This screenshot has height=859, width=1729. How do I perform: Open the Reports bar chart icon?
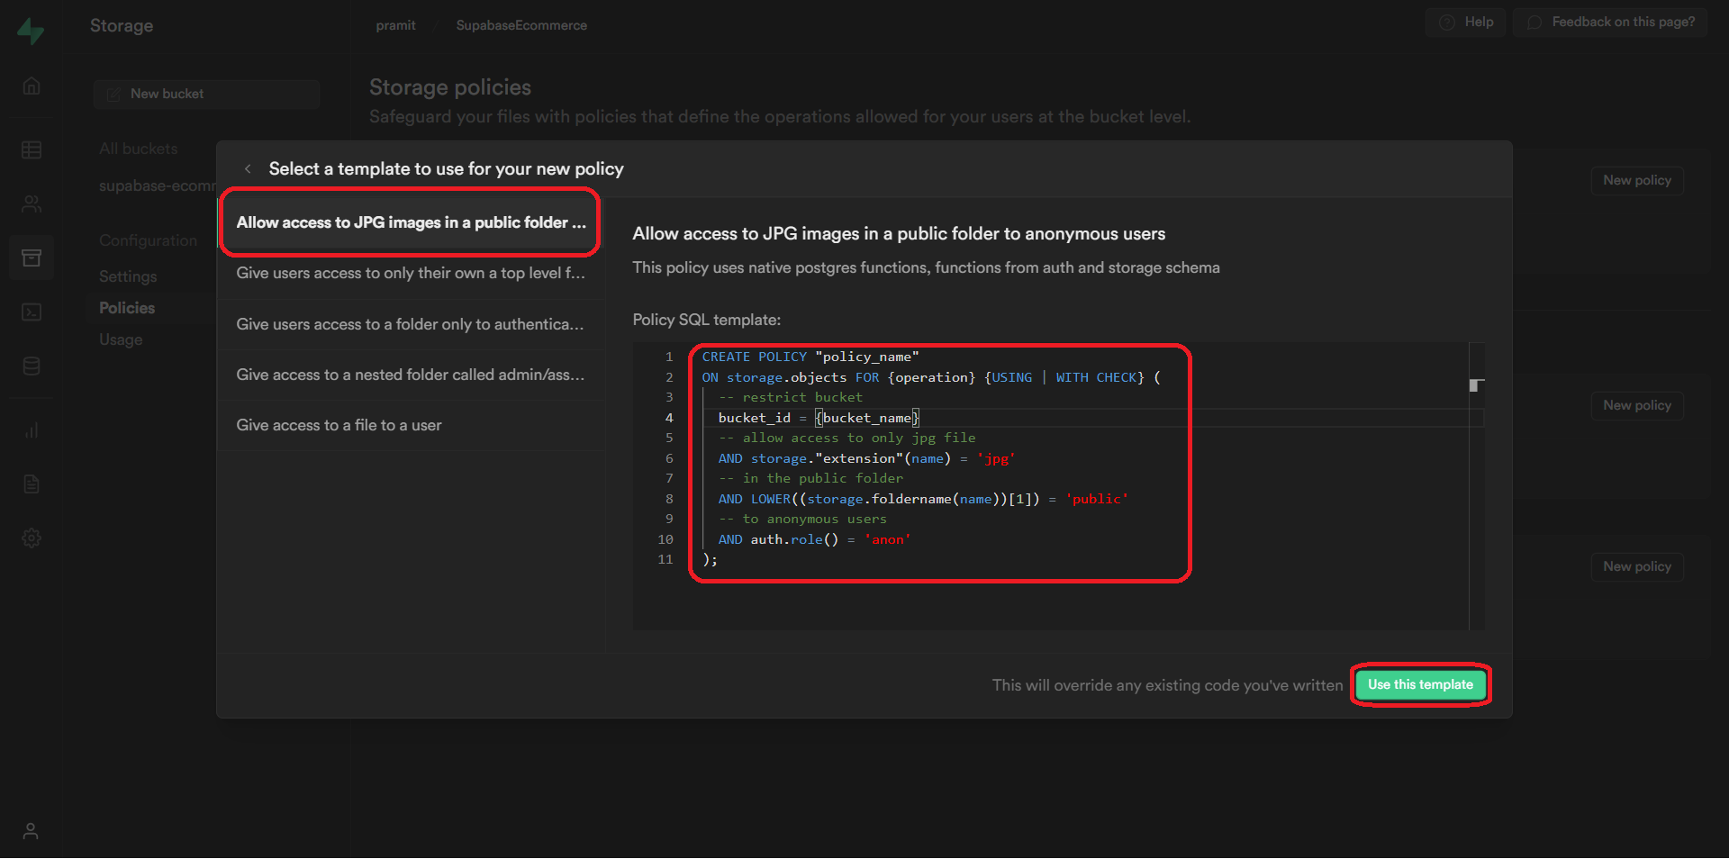coord(32,430)
